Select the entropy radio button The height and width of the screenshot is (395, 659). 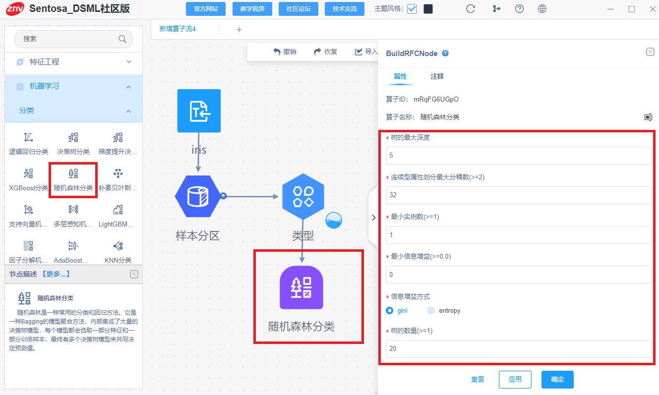(x=431, y=311)
